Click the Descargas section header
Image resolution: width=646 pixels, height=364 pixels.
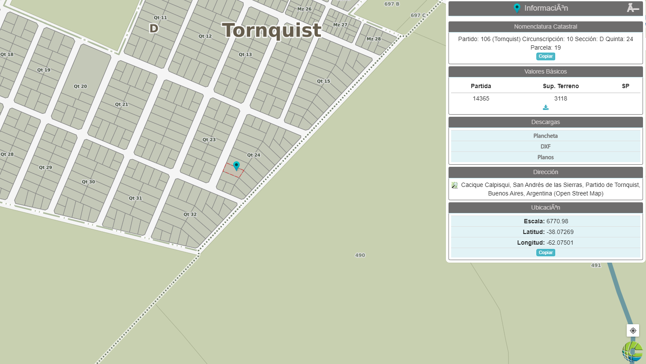(545, 122)
